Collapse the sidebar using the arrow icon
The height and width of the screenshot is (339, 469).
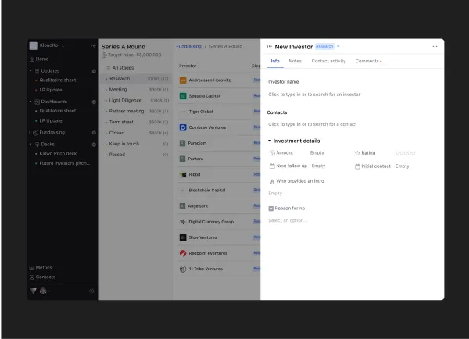coord(93,45)
